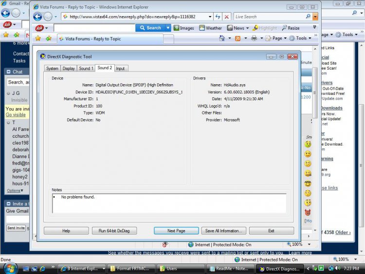Click address bar URL field
Screen dimensions: 365x274
135,17
